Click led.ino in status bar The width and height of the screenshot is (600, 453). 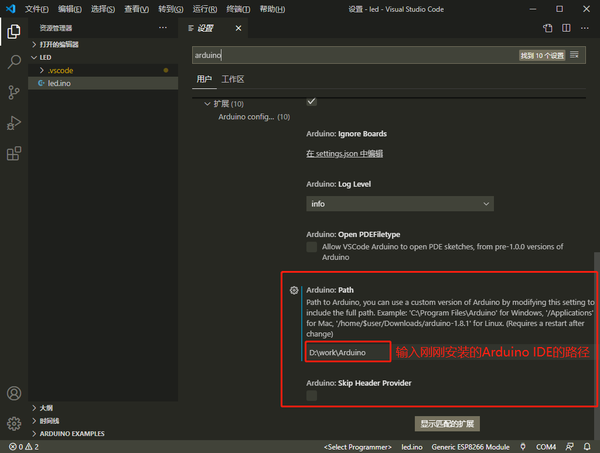point(412,447)
